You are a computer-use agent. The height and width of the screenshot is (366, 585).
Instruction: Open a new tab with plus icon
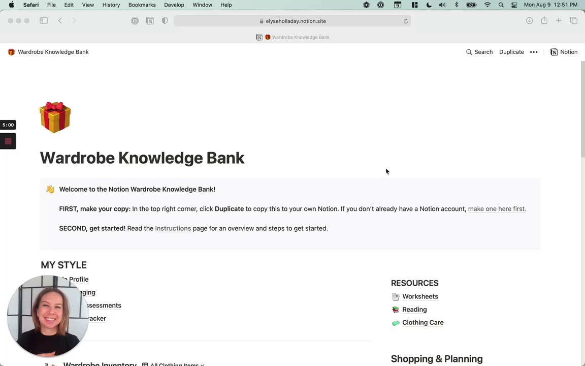559,21
